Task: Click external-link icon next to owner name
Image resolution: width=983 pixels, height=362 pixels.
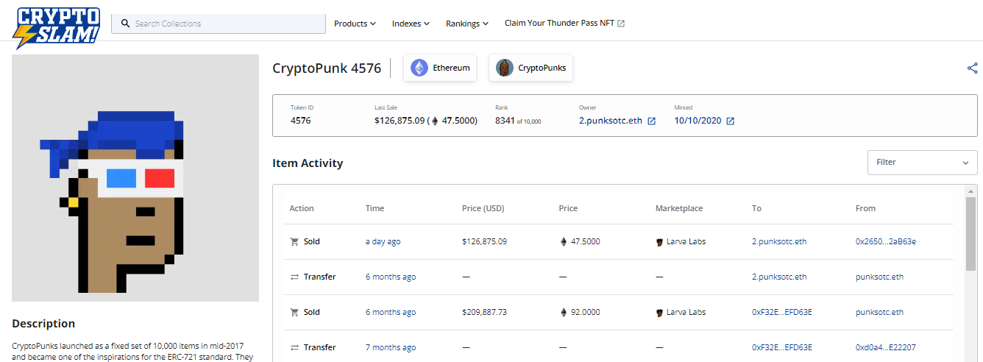Action: coord(651,121)
